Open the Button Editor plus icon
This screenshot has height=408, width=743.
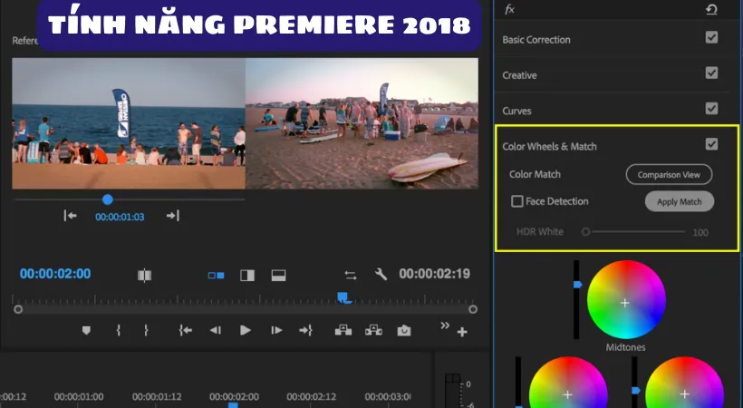pyautogui.click(x=462, y=332)
